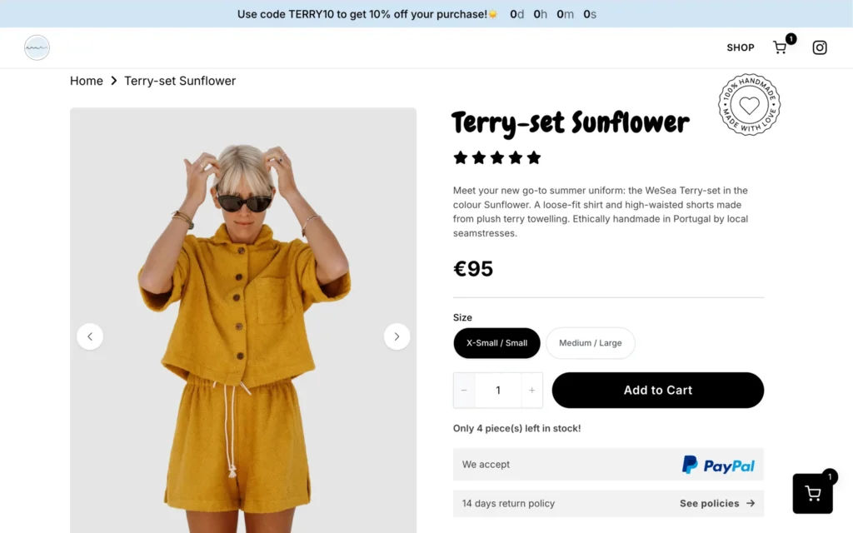Click the WeSea round logo

pyautogui.click(x=37, y=47)
